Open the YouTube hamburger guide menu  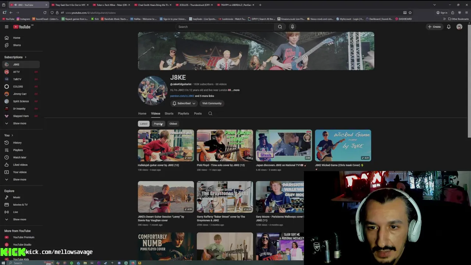[6, 27]
